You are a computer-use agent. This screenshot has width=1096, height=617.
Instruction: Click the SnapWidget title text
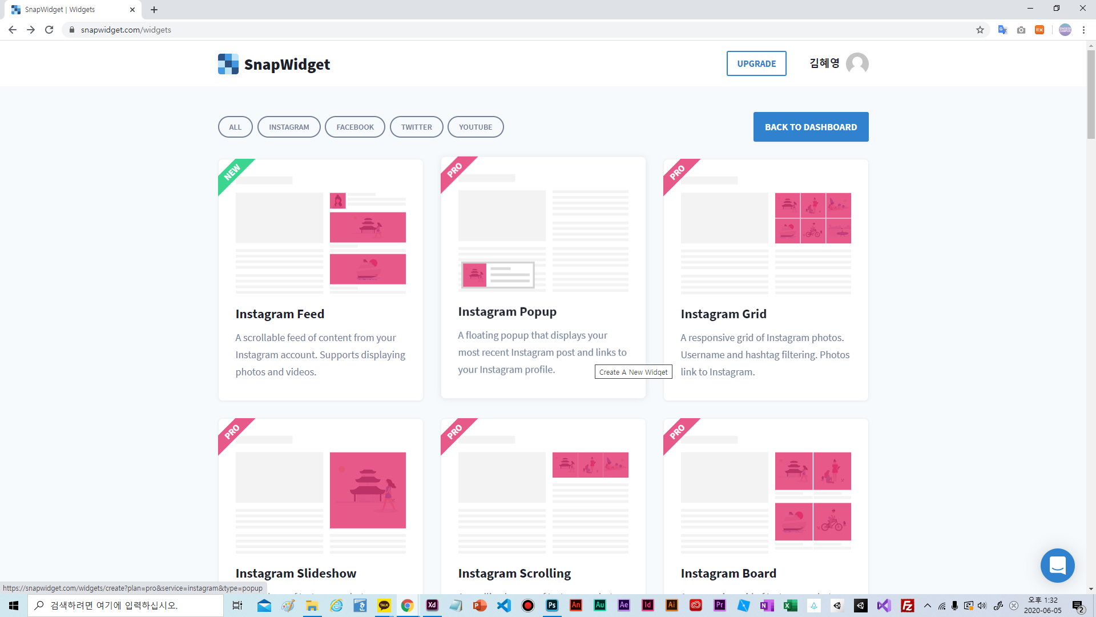point(287,65)
